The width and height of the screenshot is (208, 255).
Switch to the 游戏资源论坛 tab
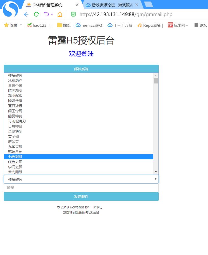pos(112,5)
